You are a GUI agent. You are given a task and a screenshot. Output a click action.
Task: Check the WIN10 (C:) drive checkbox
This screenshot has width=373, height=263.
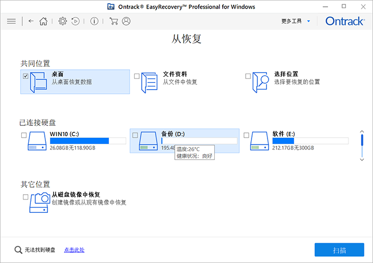24,136
